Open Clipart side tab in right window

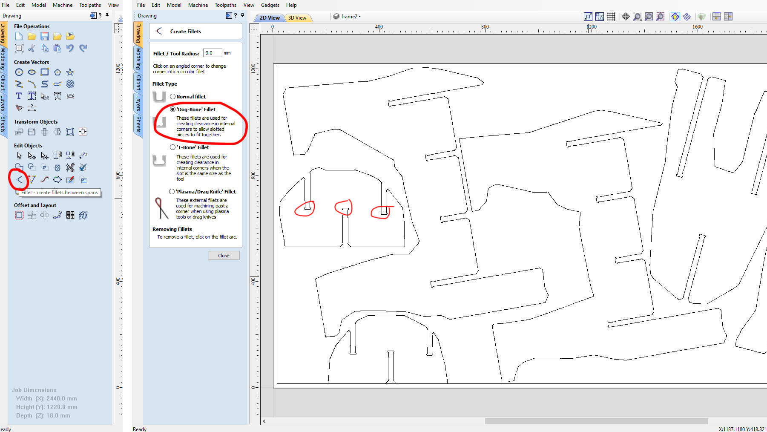[138, 83]
